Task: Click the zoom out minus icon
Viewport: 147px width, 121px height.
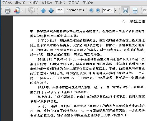Action: pyautogui.click(x=91, y=10)
